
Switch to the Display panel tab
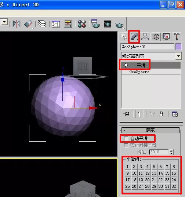pyautogui.click(x=166, y=37)
